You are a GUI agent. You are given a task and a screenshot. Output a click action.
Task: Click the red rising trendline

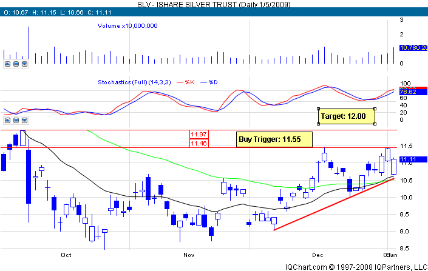[x=333, y=204]
